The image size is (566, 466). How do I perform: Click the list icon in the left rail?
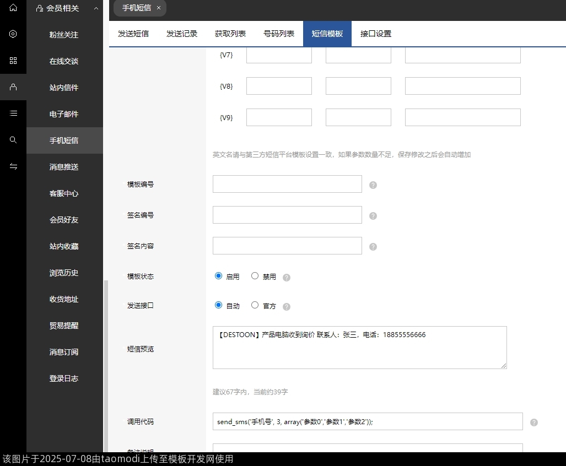pos(13,113)
